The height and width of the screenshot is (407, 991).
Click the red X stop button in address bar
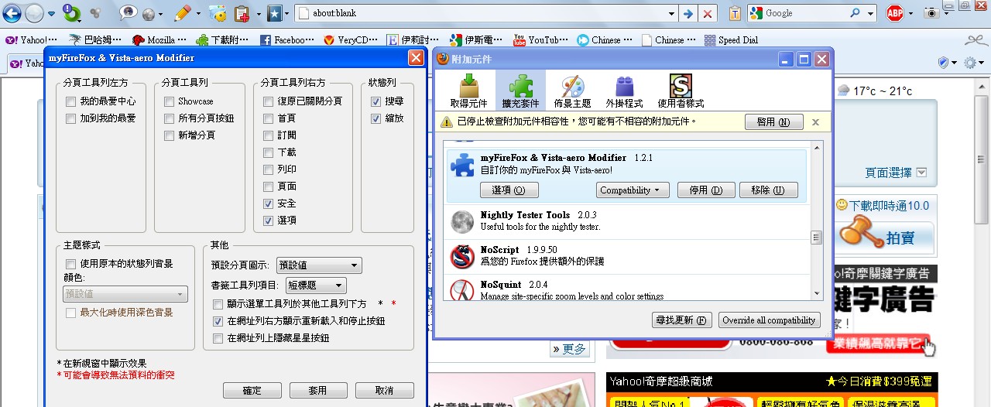[707, 13]
